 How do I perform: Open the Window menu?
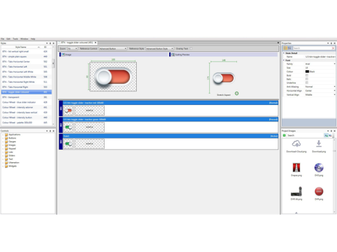24,39
